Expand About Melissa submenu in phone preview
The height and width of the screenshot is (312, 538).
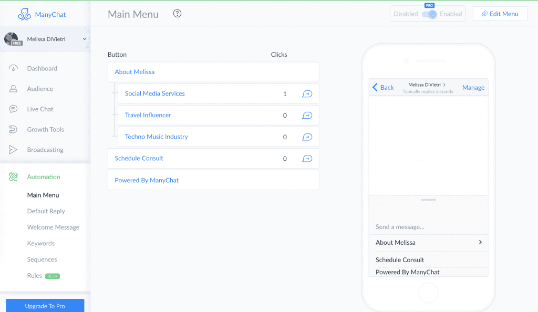pyautogui.click(x=480, y=243)
